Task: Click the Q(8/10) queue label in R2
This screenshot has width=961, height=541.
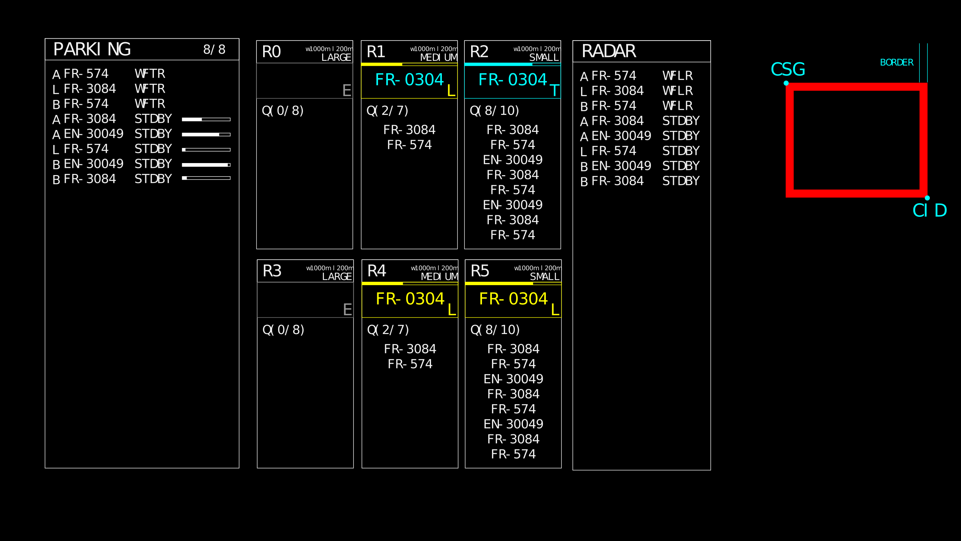Action: click(x=494, y=111)
